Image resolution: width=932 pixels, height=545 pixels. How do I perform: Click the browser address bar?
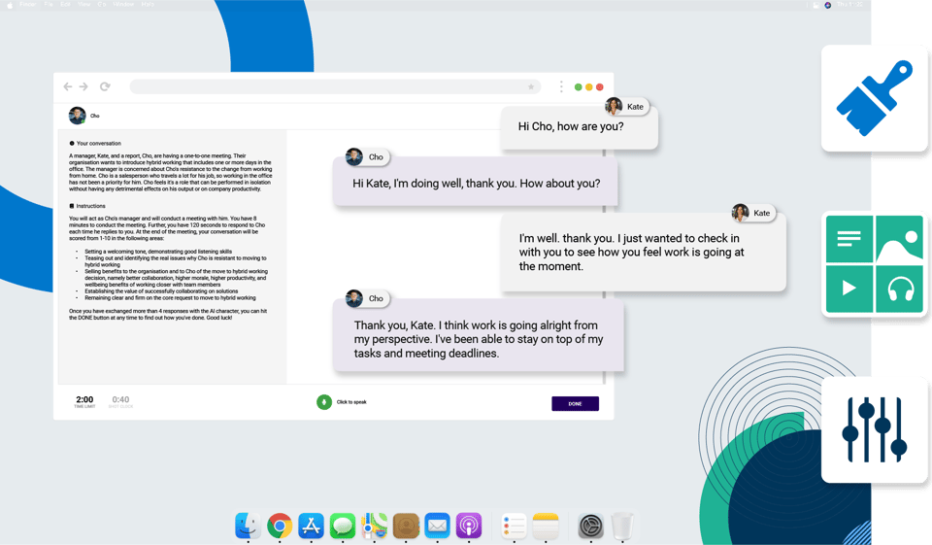[330, 87]
